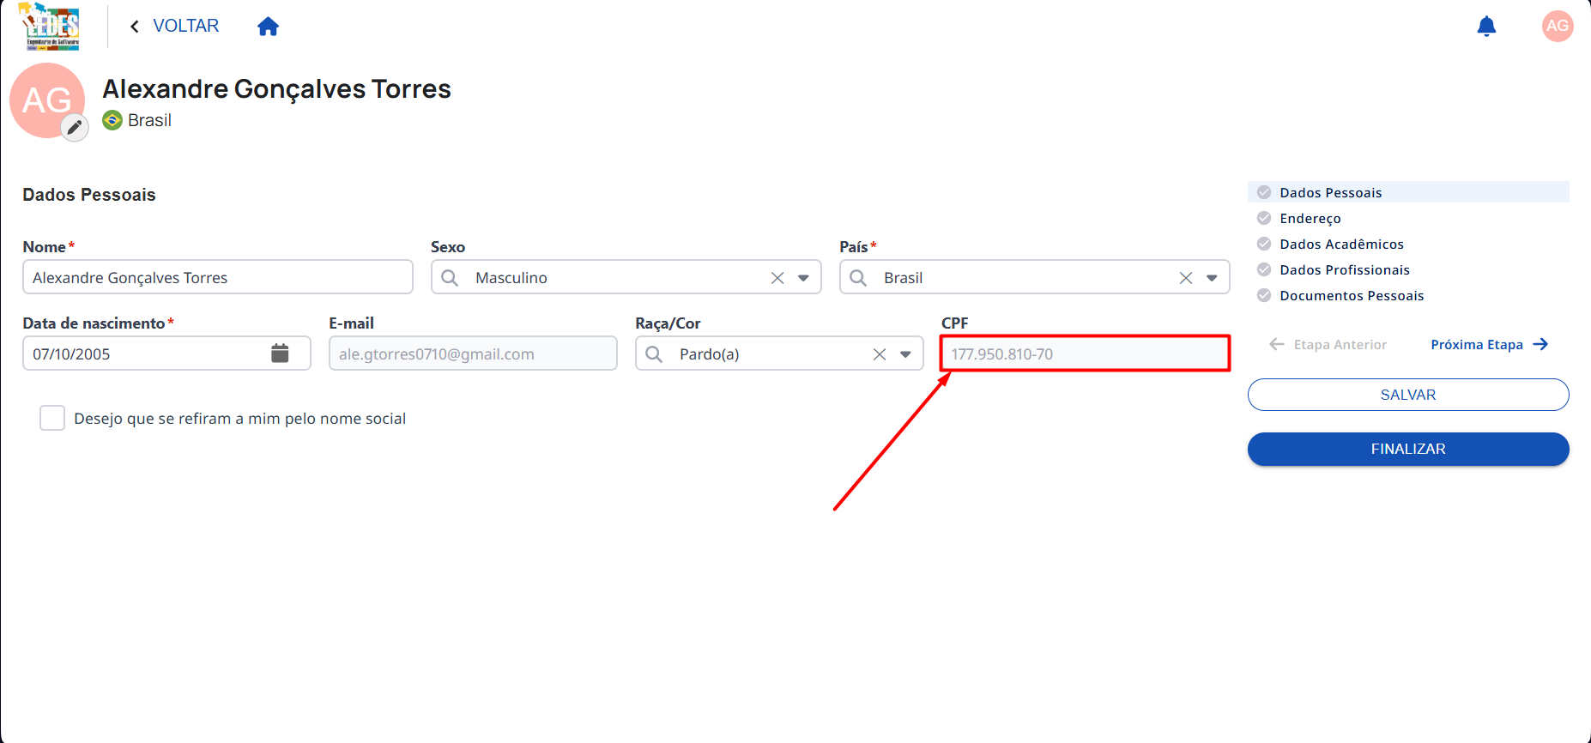Clear the Raça/Cor selection with the X icon
The image size is (1591, 743).
(x=880, y=354)
